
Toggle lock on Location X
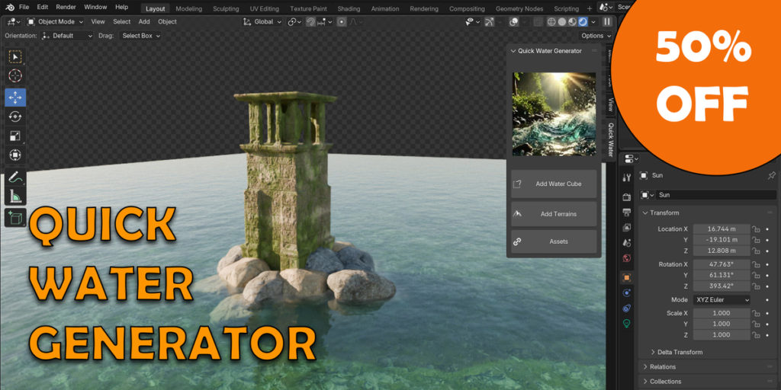pos(756,229)
